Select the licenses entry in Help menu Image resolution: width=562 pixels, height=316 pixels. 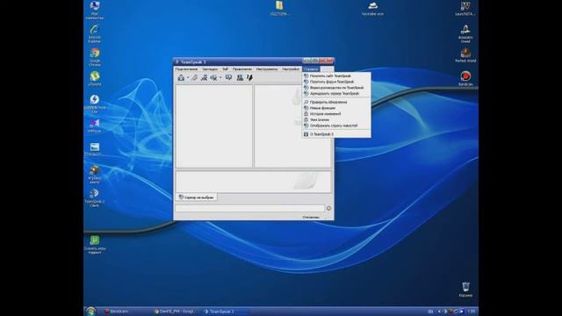tap(336, 119)
